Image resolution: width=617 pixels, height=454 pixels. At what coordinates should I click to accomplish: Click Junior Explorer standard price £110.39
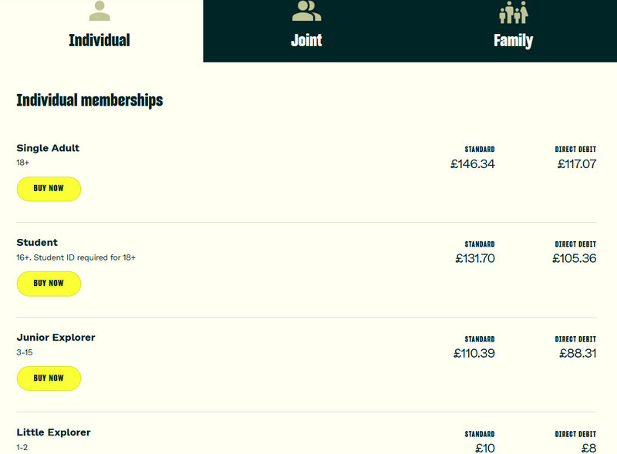click(x=474, y=354)
